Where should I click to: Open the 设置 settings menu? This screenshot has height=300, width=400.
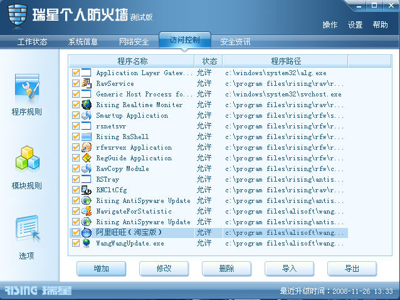[355, 24]
